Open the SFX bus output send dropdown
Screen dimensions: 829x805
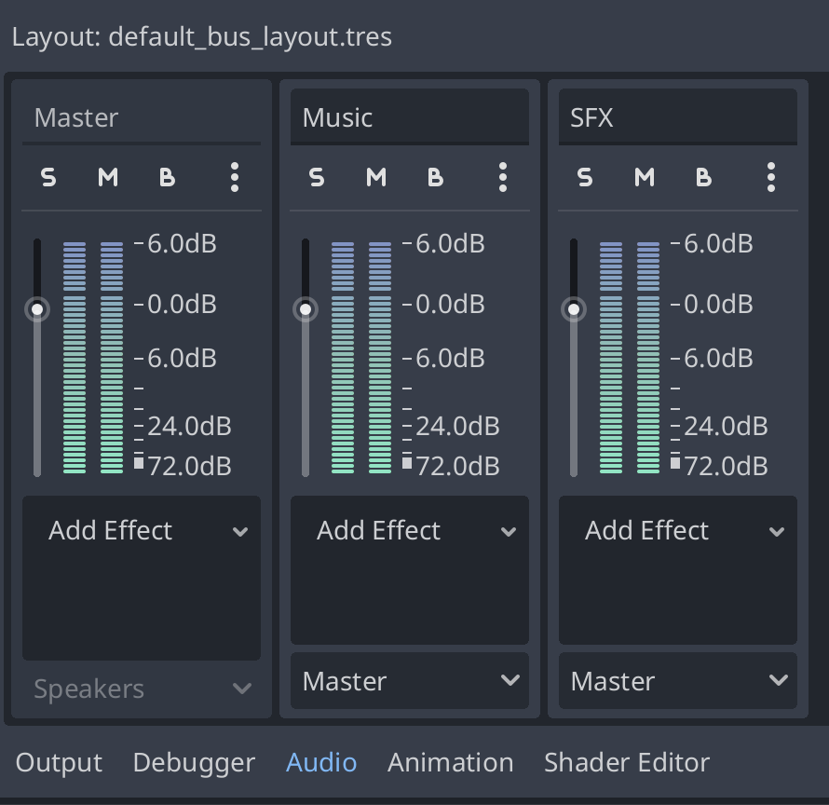coord(678,681)
